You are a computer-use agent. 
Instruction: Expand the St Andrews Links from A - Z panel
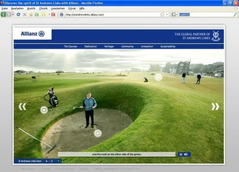(x=37, y=161)
